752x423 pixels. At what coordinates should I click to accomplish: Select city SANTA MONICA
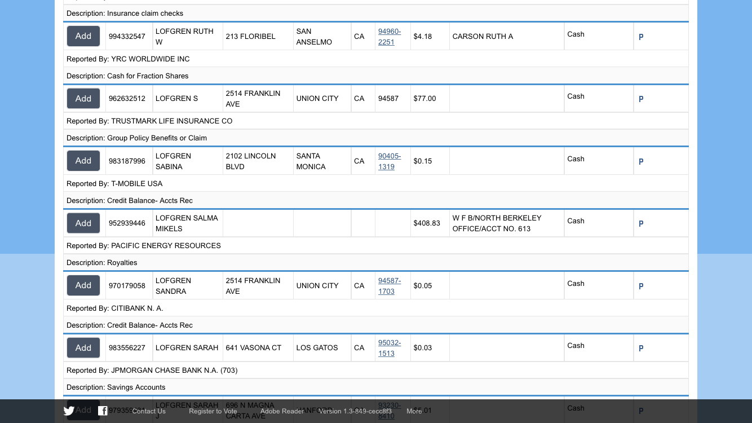click(x=311, y=161)
